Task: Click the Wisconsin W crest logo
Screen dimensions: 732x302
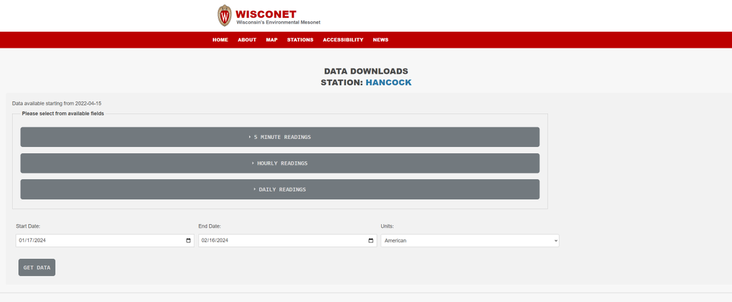Action: (x=224, y=16)
